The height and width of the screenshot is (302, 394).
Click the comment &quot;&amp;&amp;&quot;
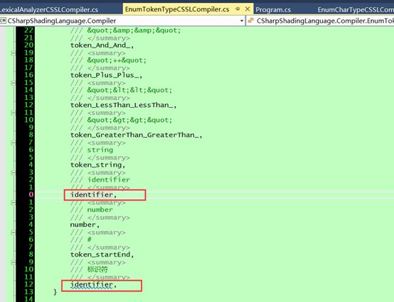pyautogui.click(x=134, y=30)
